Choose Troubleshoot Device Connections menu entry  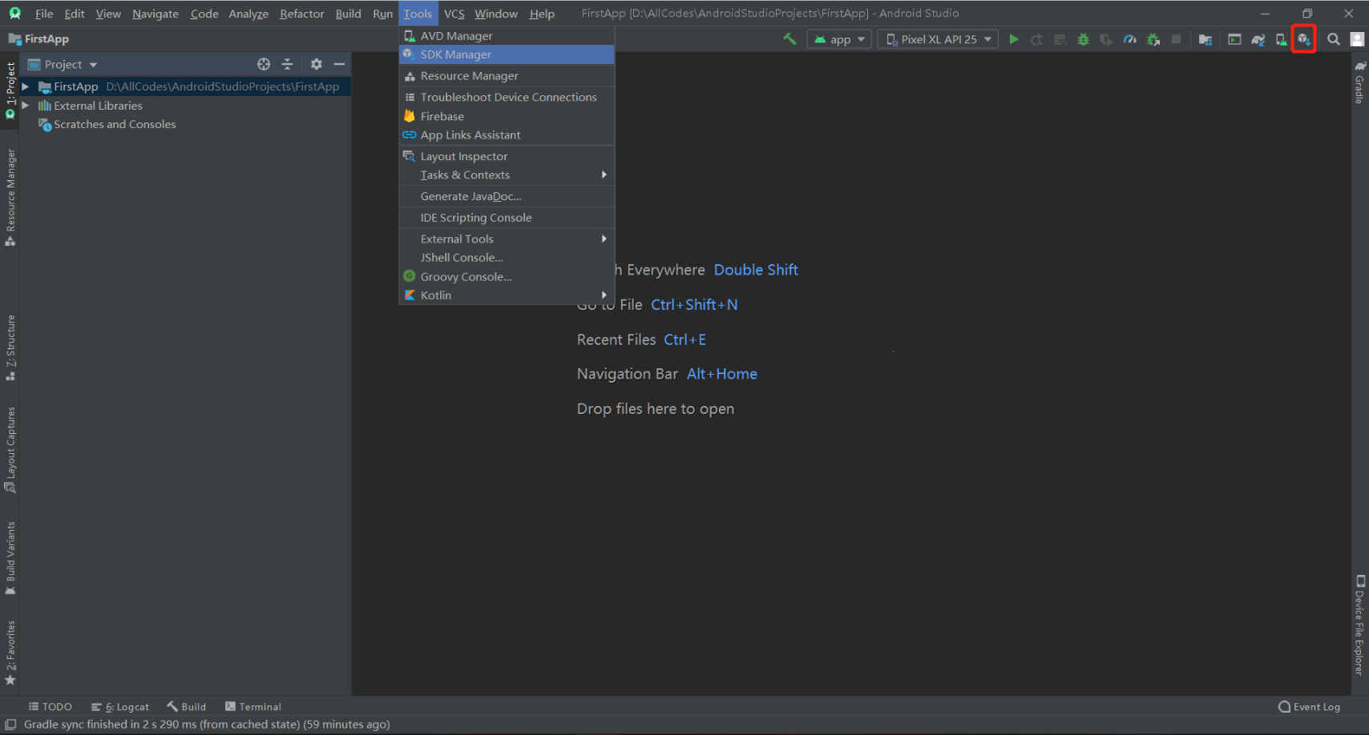pyautogui.click(x=507, y=98)
